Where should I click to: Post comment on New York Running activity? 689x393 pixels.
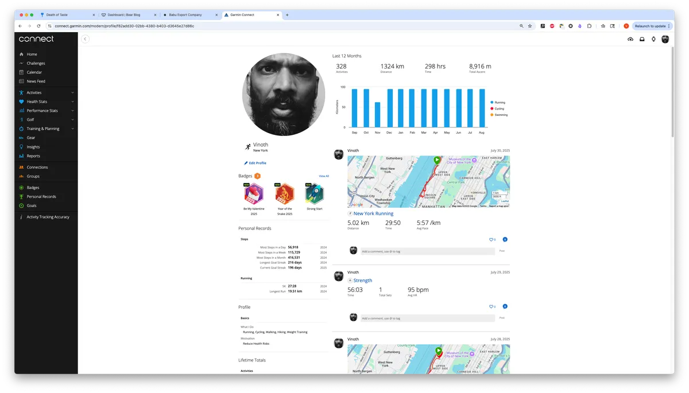pyautogui.click(x=502, y=251)
